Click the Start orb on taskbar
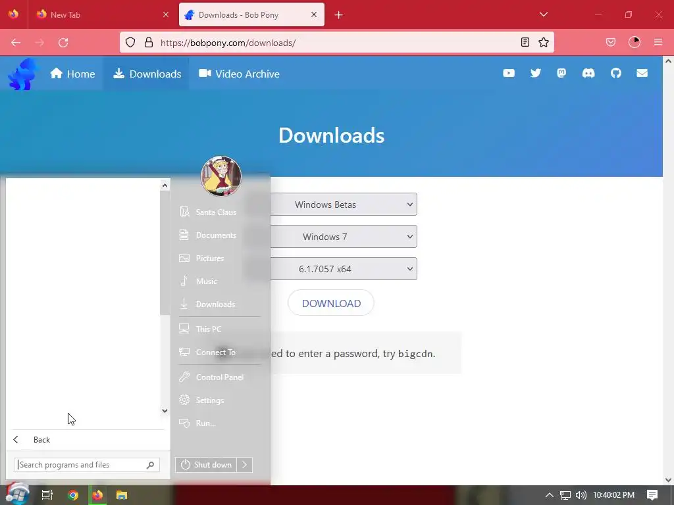Screen dimensions: 674x505 pyautogui.click(x=17, y=494)
